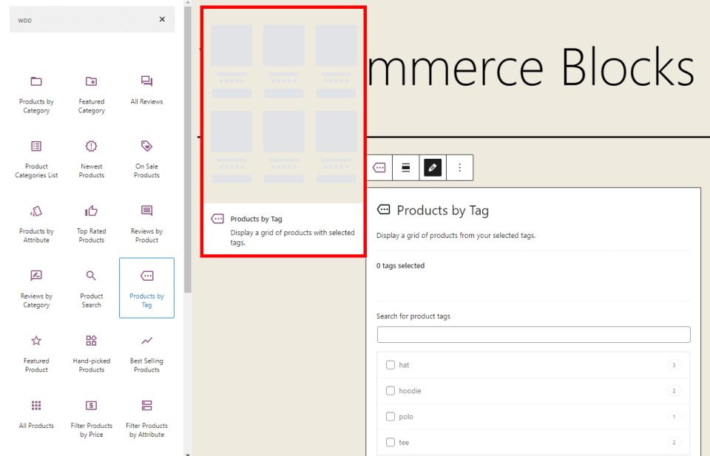This screenshot has width=710, height=456.
Task: Clear the woo search query with the X
Action: click(x=162, y=19)
